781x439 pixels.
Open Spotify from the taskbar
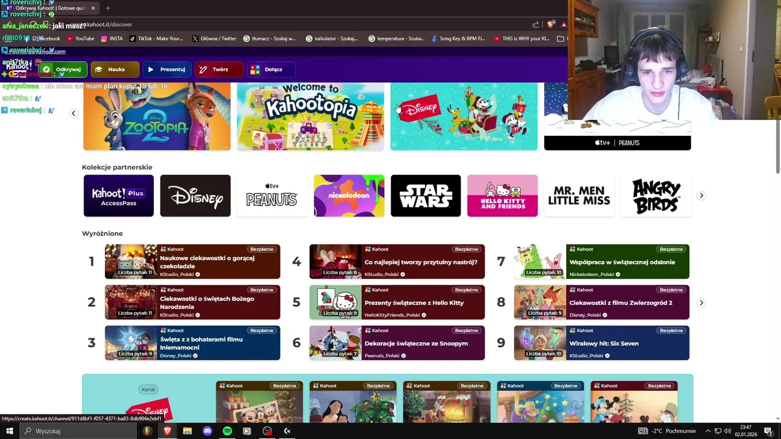click(227, 431)
